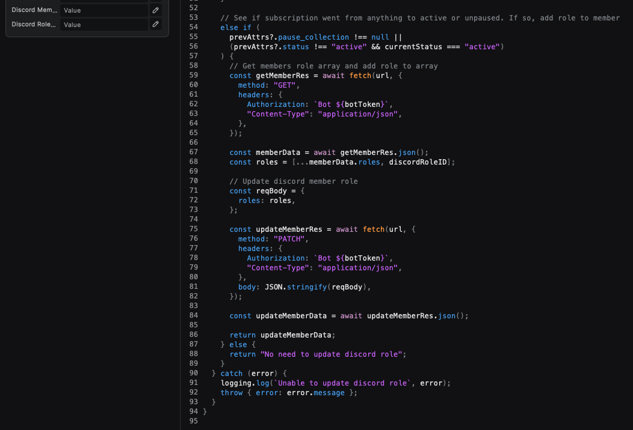Click the "Update discord member role" comment
633x430 pixels.
coord(294,181)
